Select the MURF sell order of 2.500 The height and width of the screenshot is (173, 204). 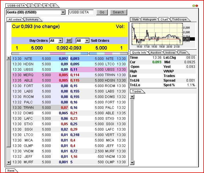[x=99, y=151]
